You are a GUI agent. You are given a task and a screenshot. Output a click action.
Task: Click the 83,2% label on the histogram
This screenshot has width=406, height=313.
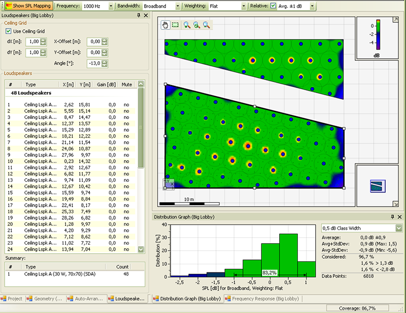(x=269, y=272)
